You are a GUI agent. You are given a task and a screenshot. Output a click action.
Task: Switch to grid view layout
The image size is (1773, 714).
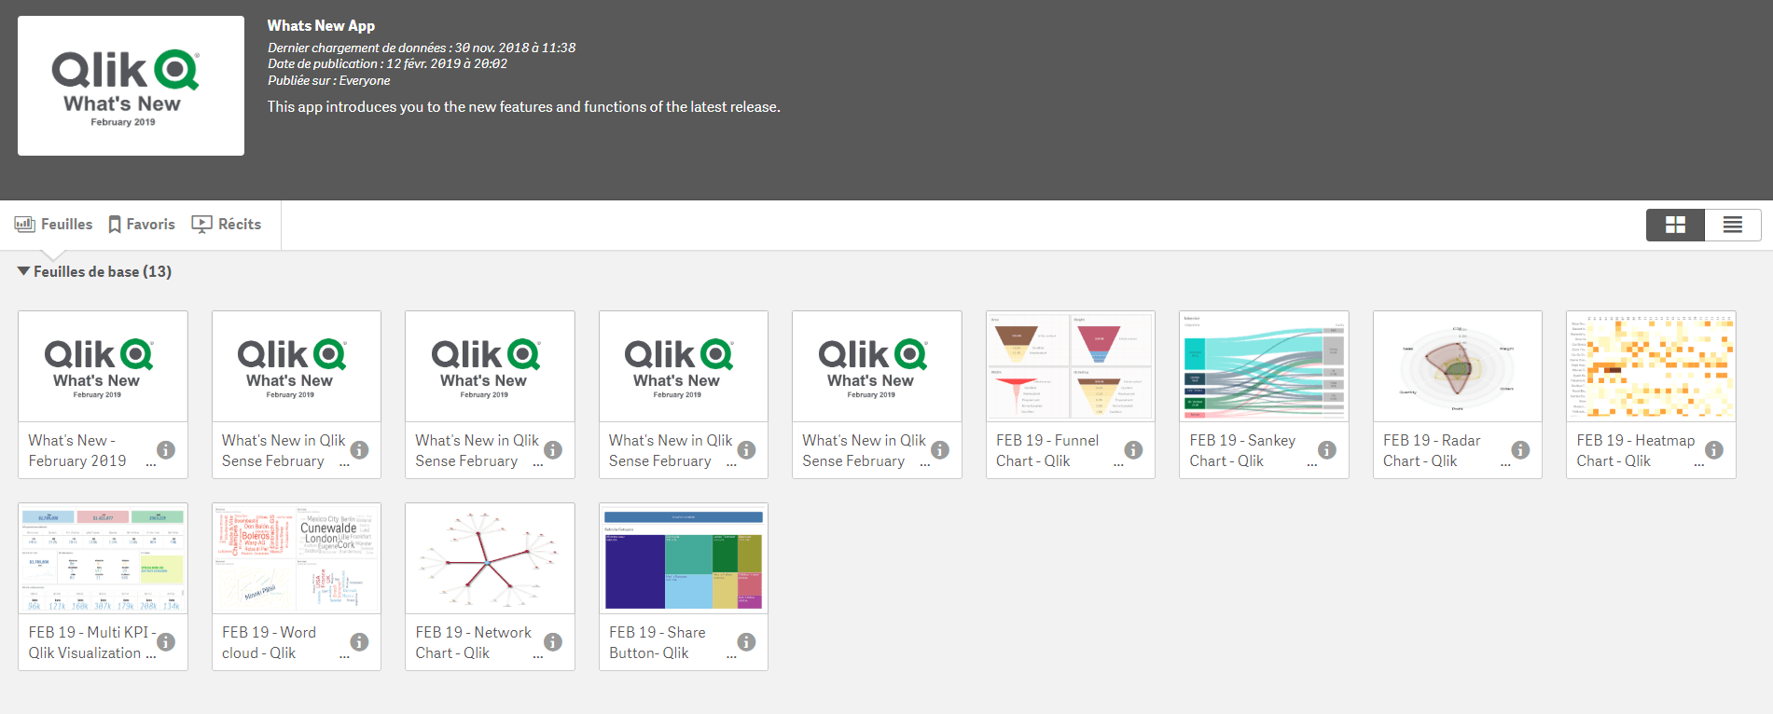[1675, 225]
